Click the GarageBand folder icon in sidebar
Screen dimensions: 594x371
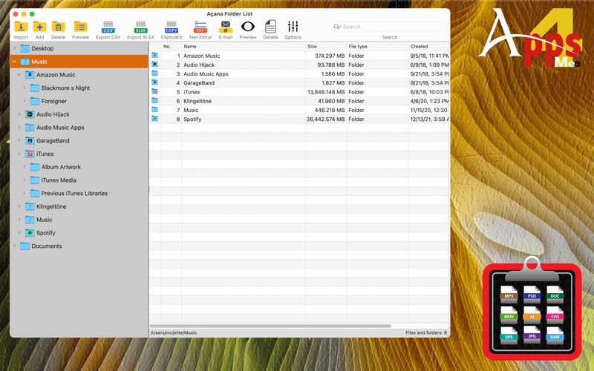[30, 140]
